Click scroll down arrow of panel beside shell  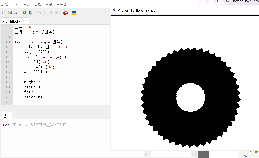pyautogui.click(x=193, y=155)
